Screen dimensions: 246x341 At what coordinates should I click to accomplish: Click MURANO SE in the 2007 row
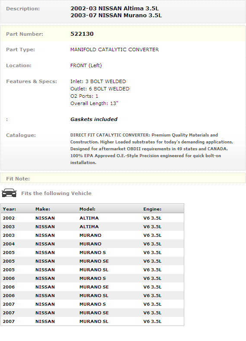coord(94,313)
